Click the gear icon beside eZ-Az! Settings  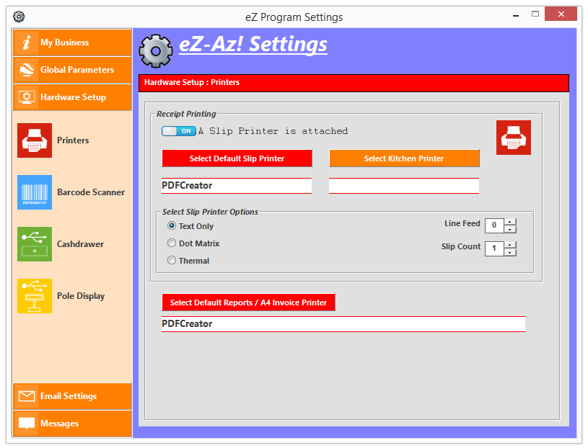156,51
